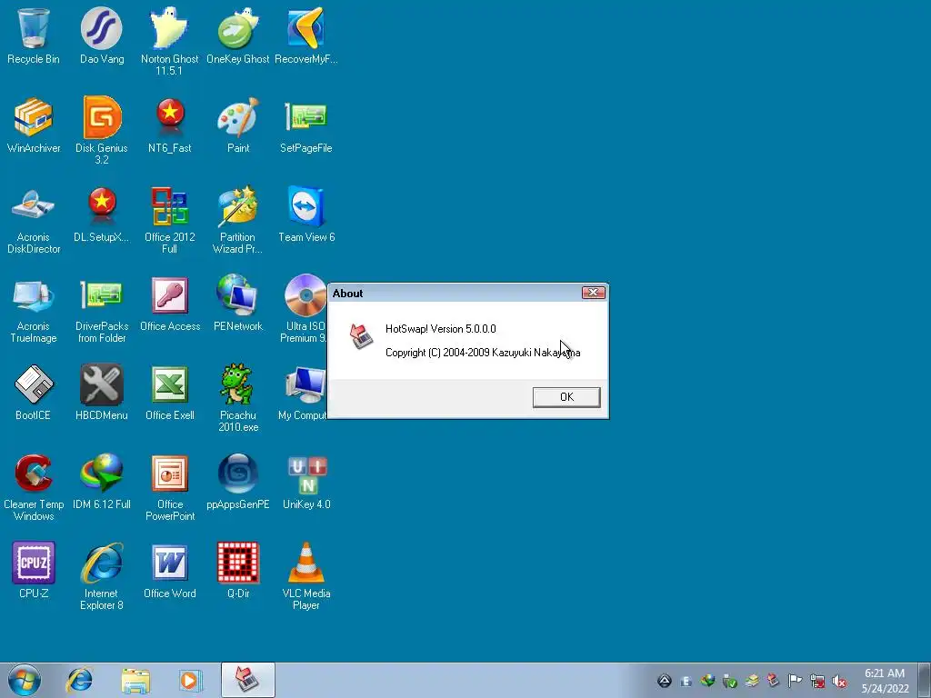Select the Team View 6 icon
Image resolution: width=931 pixels, height=698 pixels.
point(306,214)
